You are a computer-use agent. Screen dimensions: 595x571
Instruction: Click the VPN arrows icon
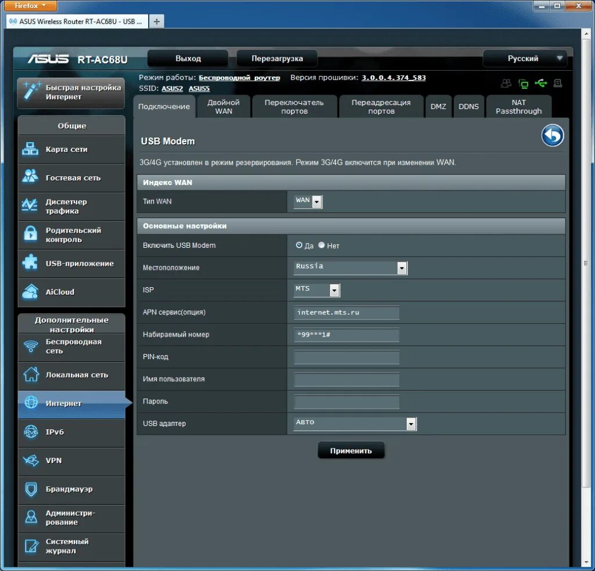(x=31, y=460)
